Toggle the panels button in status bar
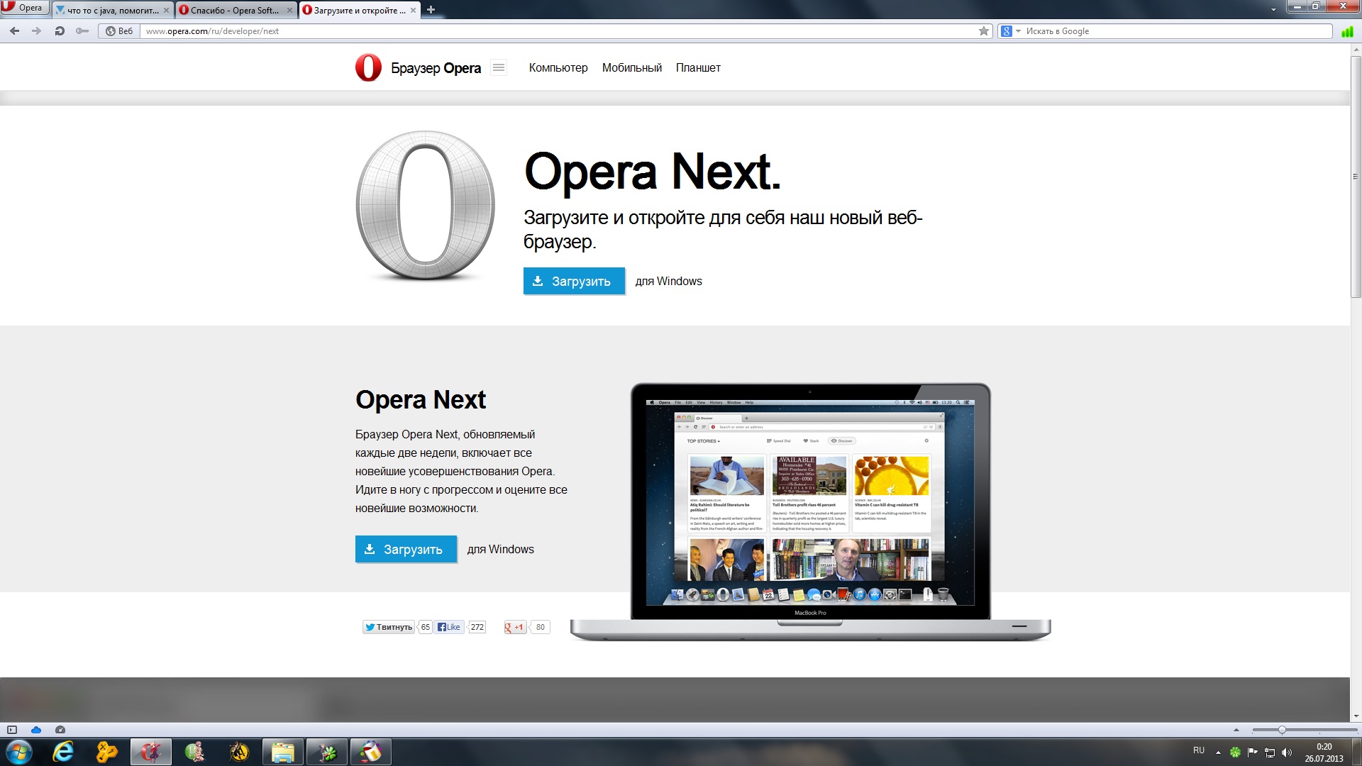 (x=12, y=730)
